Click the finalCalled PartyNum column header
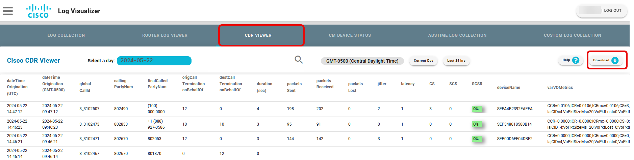This screenshot has width=634, height=160. pyautogui.click(x=157, y=84)
